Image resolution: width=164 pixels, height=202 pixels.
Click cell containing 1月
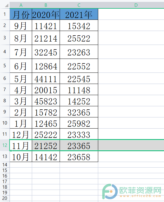click(x=21, y=123)
